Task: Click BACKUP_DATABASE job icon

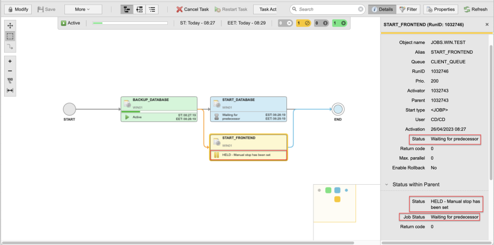Action: point(127,104)
